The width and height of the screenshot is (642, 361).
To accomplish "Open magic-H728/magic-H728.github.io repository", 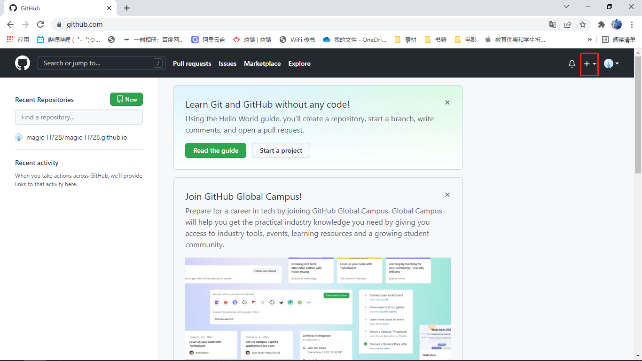I will coord(77,137).
